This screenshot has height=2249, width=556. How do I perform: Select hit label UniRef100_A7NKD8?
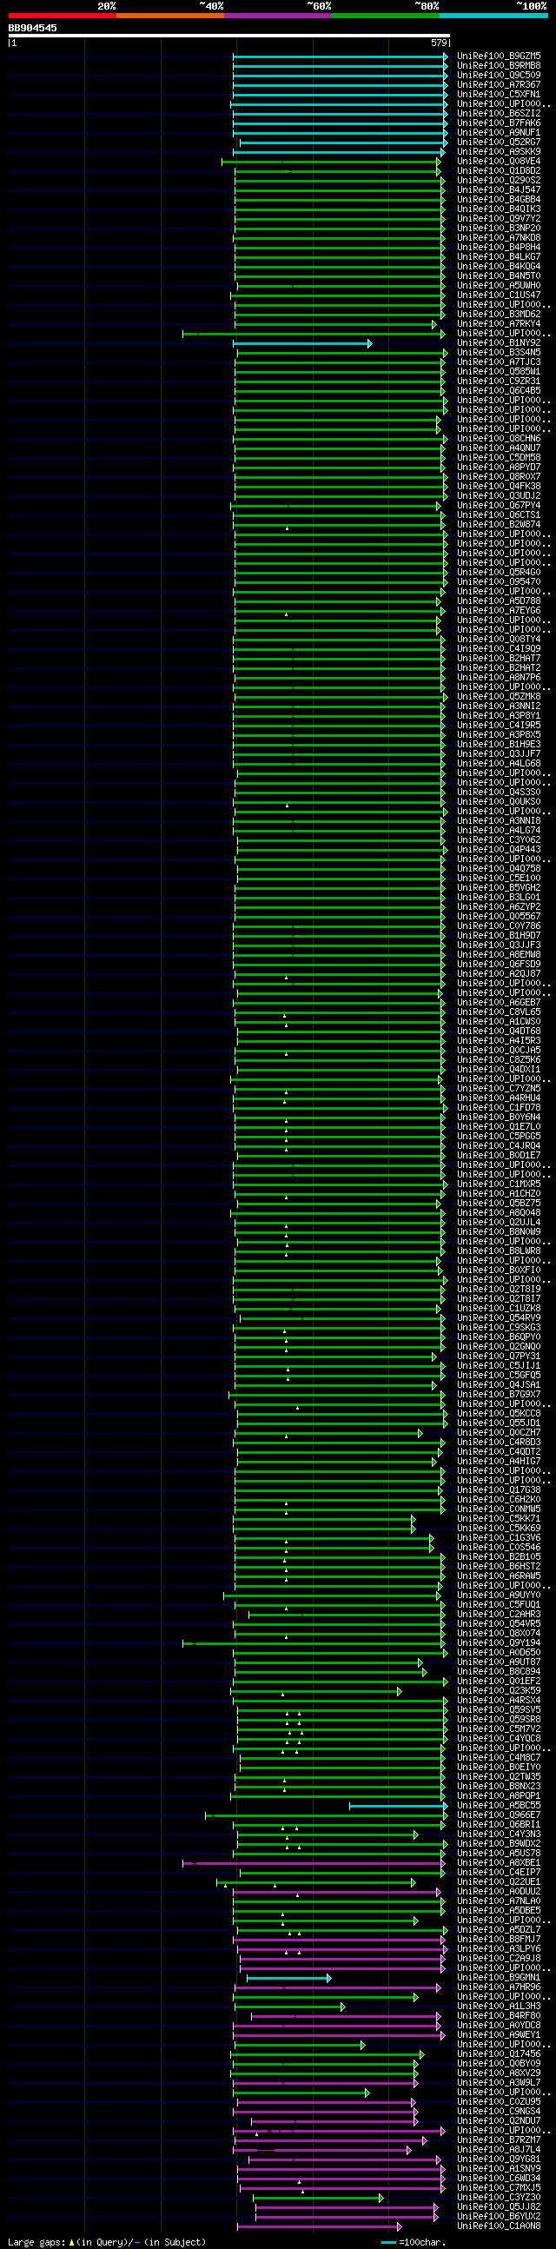(x=499, y=238)
